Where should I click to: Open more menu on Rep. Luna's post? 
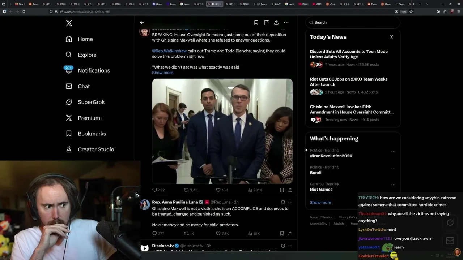tap(290, 202)
